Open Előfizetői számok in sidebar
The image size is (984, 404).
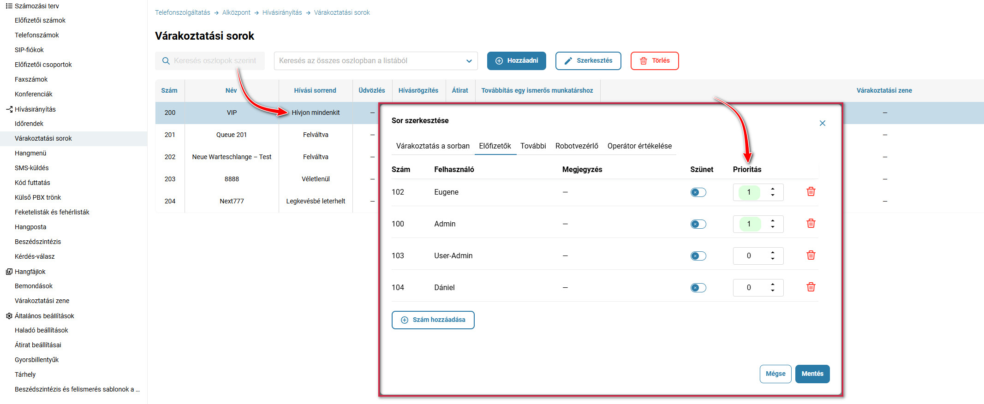coord(40,20)
